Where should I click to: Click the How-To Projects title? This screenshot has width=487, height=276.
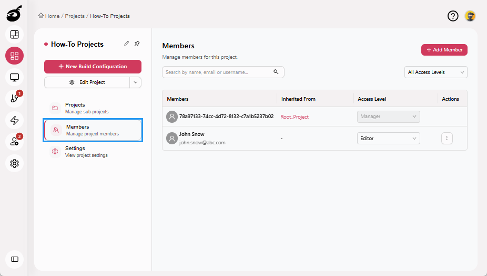[77, 44]
